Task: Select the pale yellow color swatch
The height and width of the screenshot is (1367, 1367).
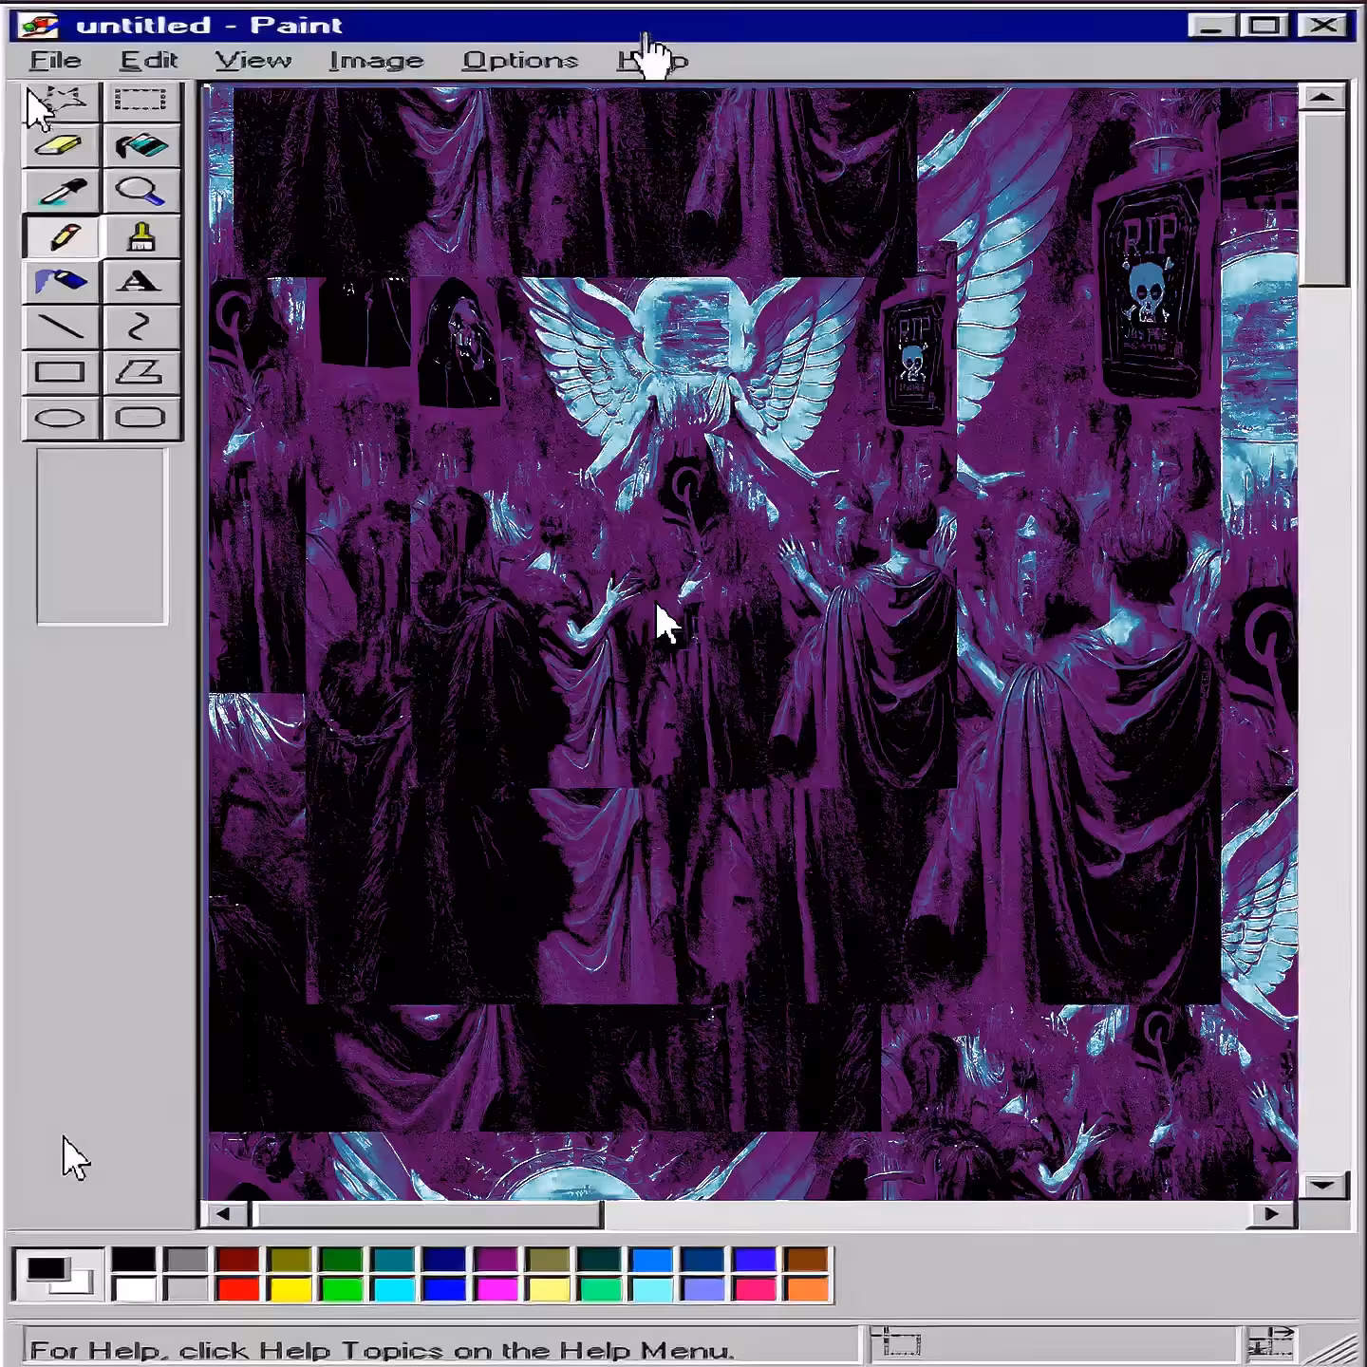Action: pyautogui.click(x=549, y=1289)
